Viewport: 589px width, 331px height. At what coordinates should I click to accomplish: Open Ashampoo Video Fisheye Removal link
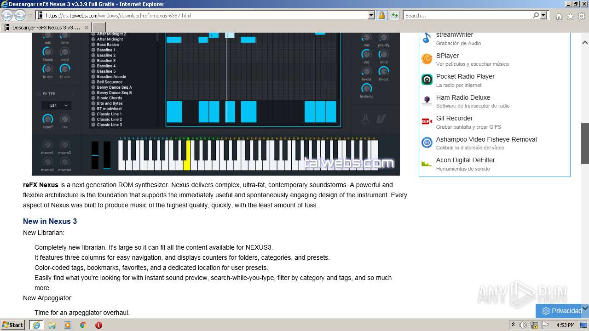coord(486,139)
